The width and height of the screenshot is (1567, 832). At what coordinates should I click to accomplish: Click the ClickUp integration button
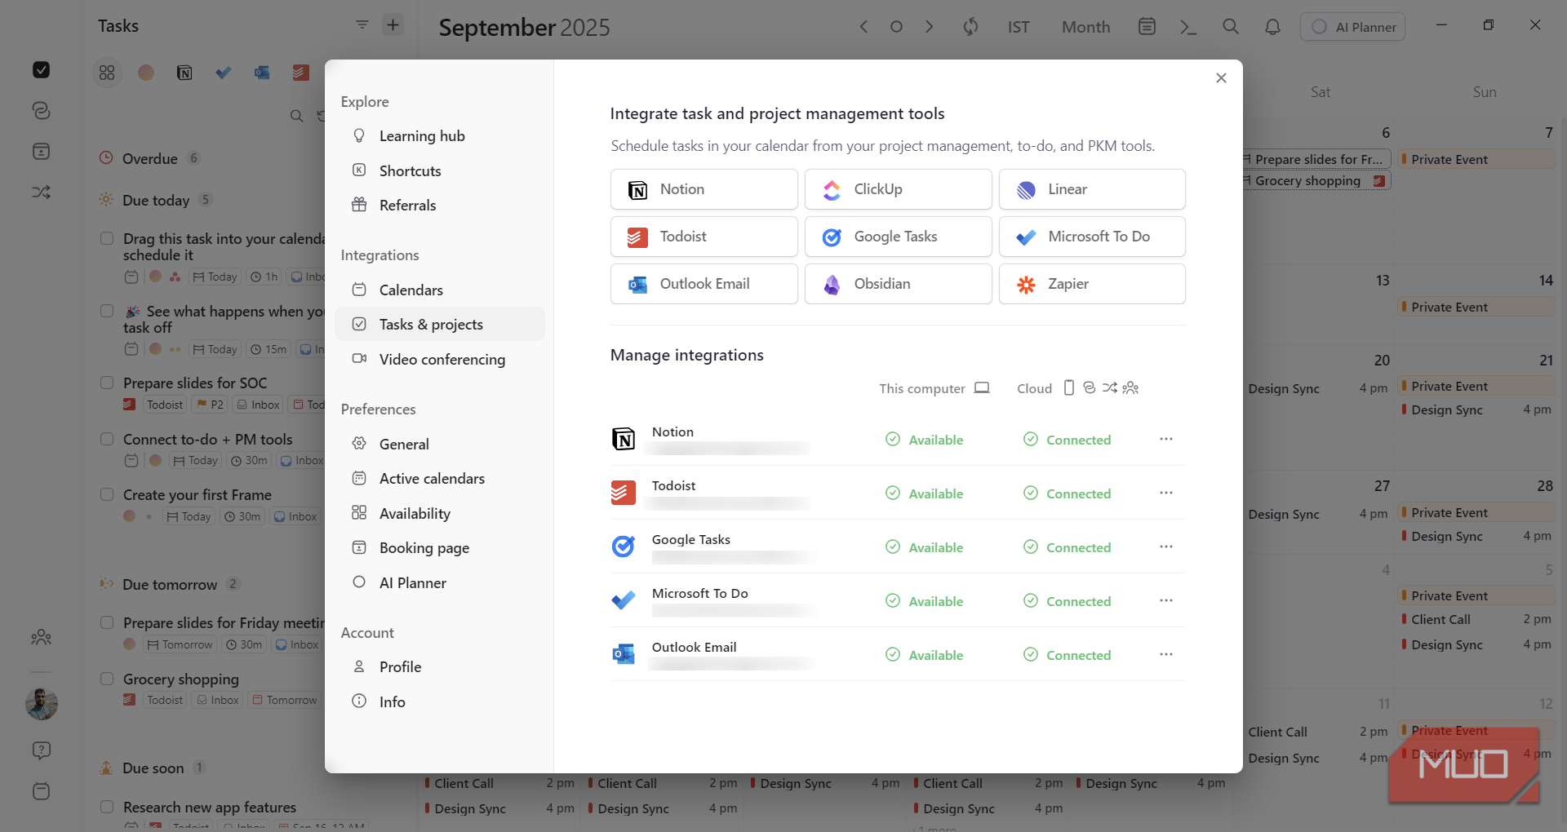point(898,189)
